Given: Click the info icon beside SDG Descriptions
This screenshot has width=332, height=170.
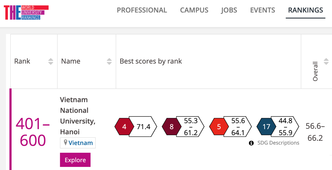Looking at the screenshot, I should click(251, 143).
